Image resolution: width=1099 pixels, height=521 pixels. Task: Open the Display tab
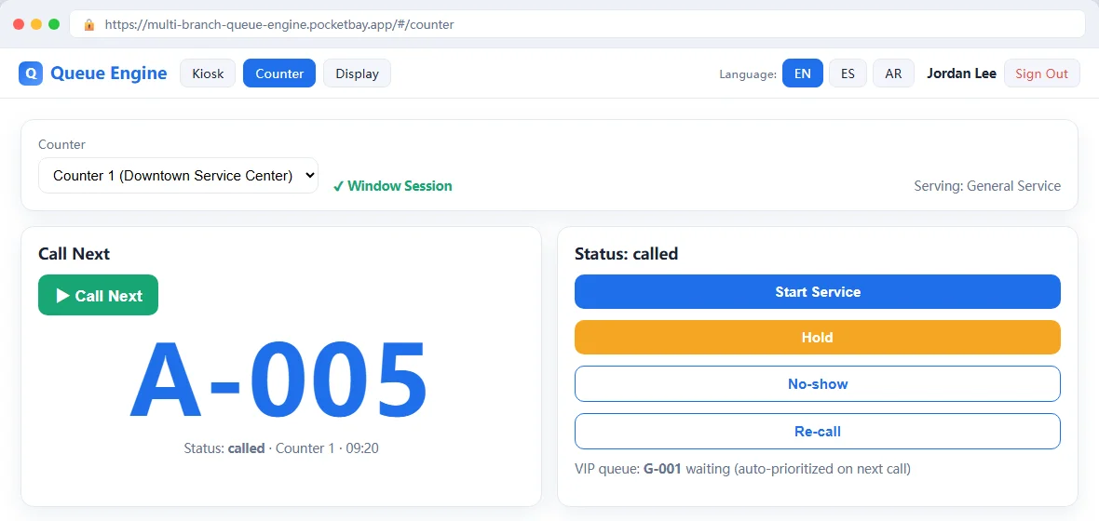pos(357,73)
